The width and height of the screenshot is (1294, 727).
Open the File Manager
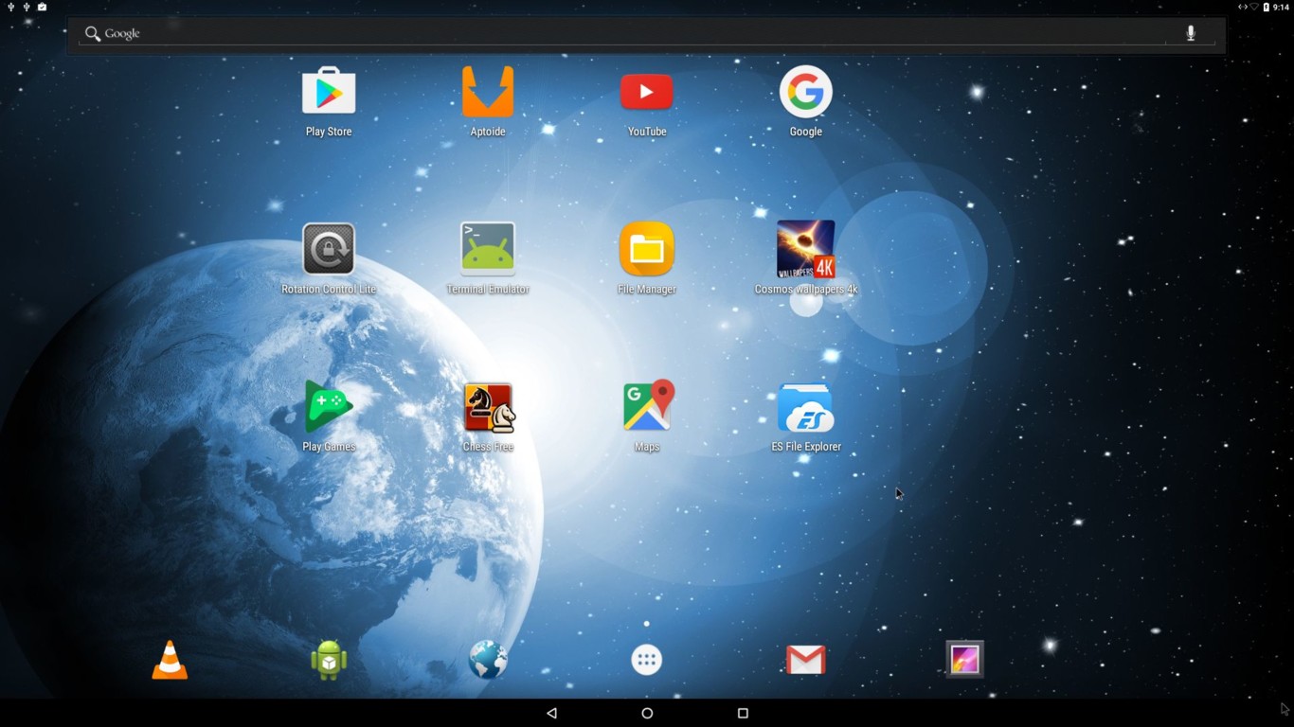647,249
